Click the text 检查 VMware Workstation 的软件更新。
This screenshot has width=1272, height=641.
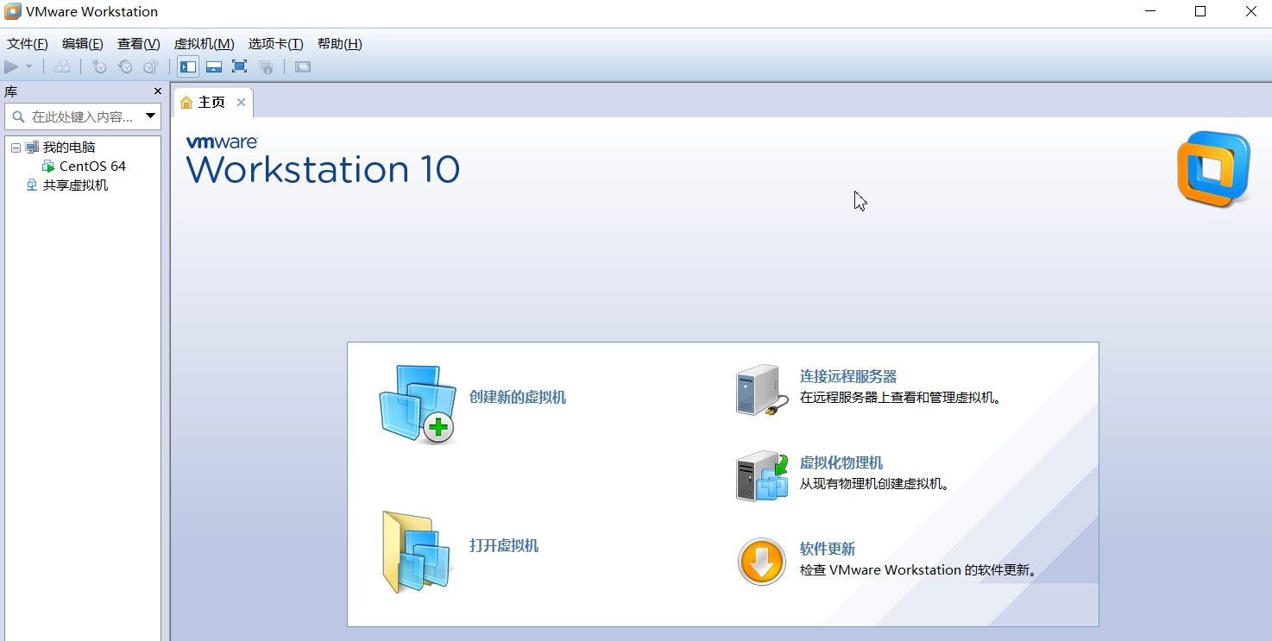[x=917, y=570]
